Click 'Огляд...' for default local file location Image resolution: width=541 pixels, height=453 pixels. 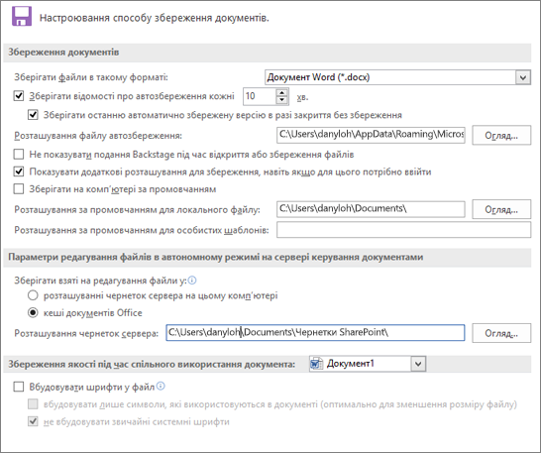click(501, 209)
